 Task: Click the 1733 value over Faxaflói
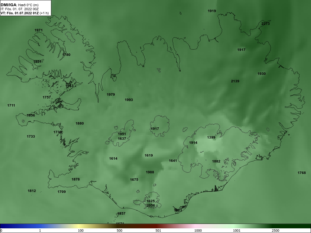[31, 136]
